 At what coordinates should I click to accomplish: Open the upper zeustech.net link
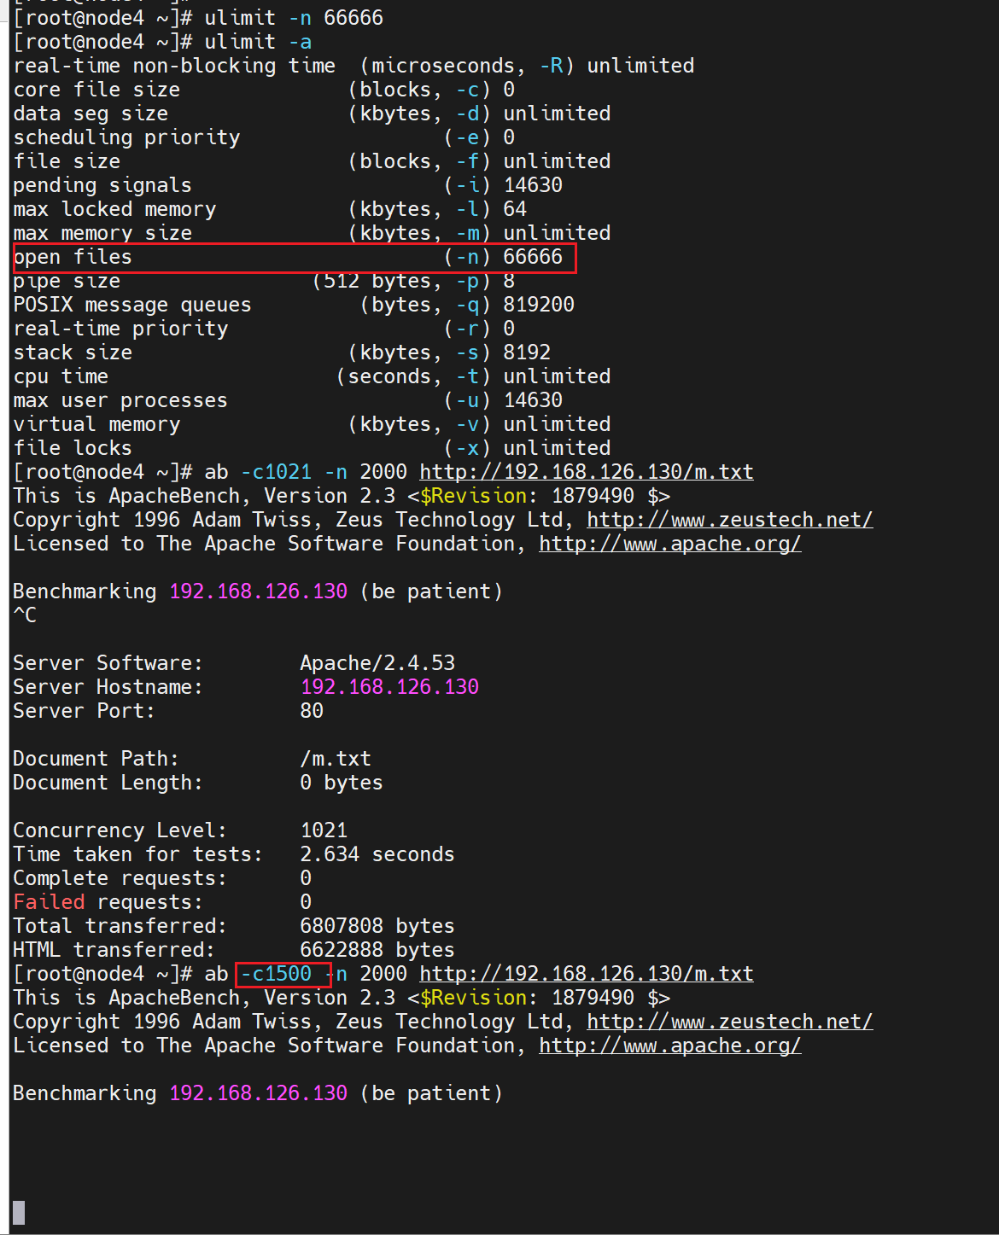pos(729,520)
